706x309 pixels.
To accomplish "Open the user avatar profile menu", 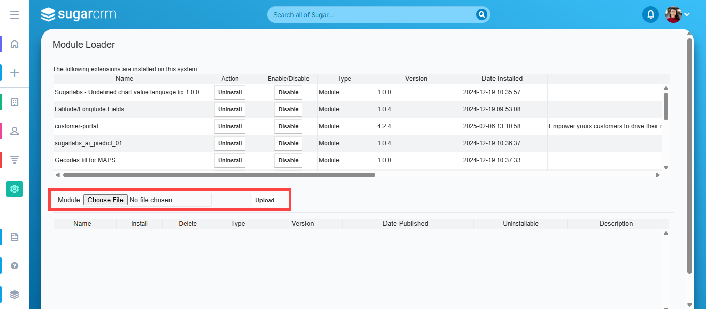I will coord(677,14).
